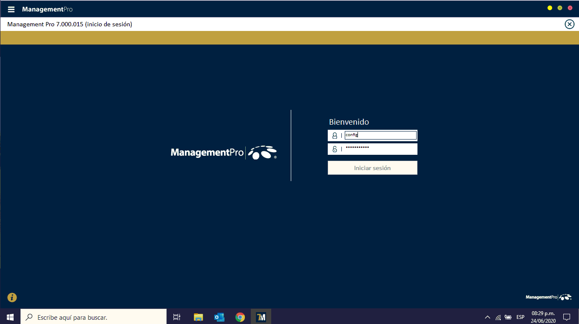Click the padlock icon beside password field

click(335, 149)
